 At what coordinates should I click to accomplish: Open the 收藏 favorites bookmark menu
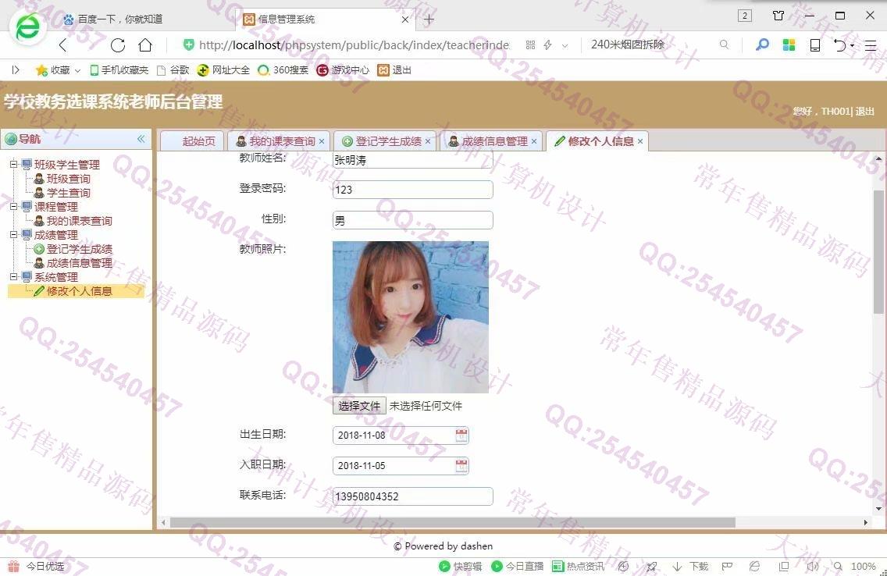pyautogui.click(x=59, y=70)
